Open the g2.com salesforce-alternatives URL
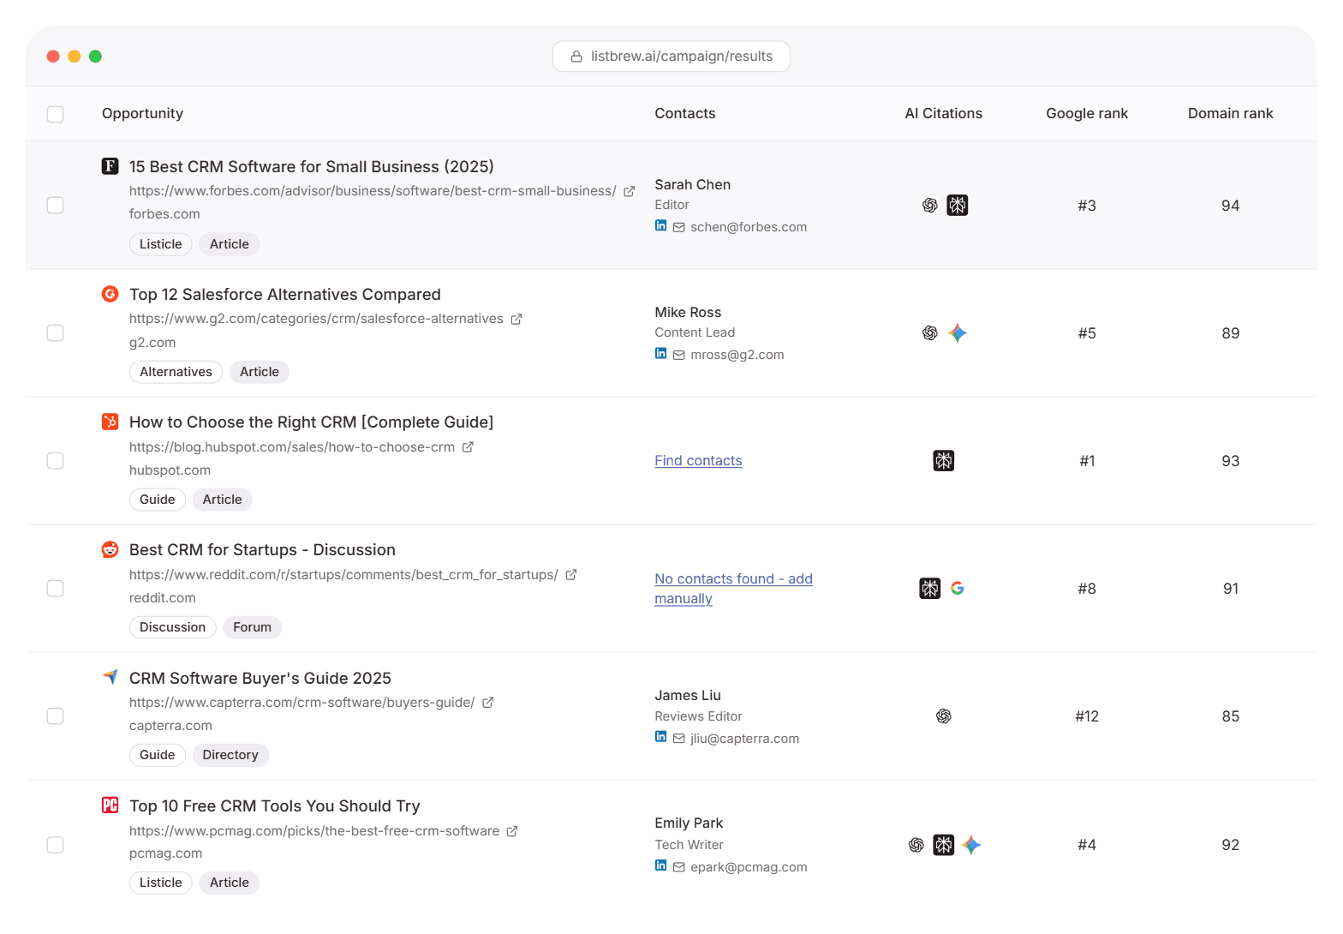Image resolution: width=1343 pixels, height=934 pixels. coord(316,319)
